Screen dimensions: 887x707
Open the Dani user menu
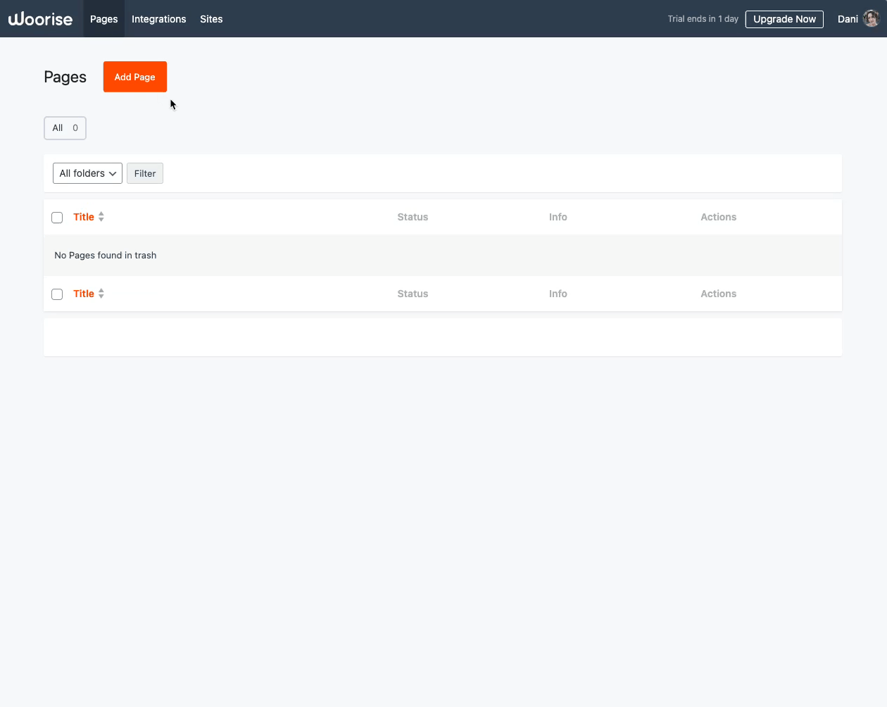pos(848,19)
